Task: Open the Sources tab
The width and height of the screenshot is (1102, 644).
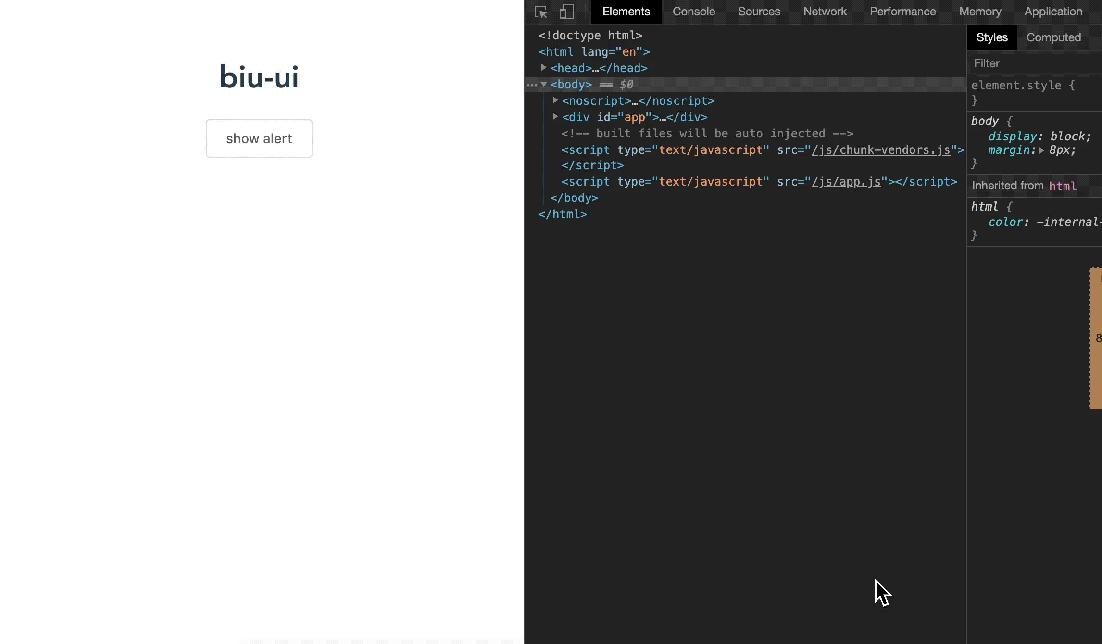Action: pos(759,12)
